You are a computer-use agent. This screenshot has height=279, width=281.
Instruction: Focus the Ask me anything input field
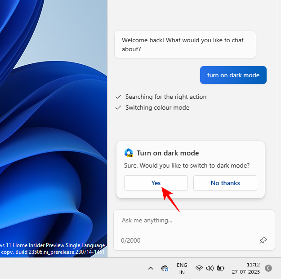(189, 221)
